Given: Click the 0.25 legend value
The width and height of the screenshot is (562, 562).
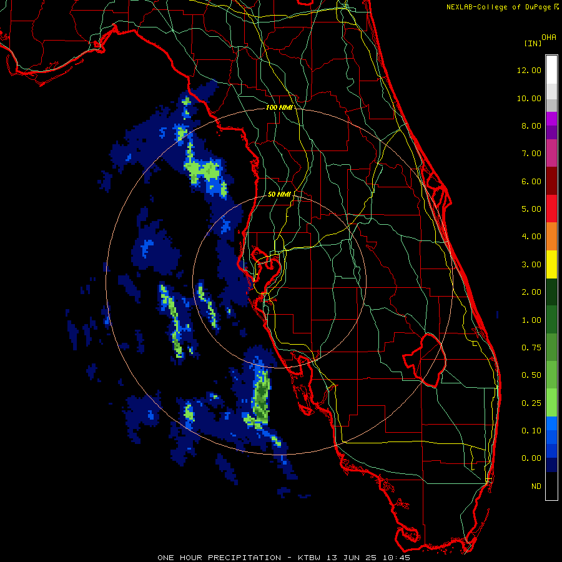Looking at the screenshot, I should pos(531,403).
